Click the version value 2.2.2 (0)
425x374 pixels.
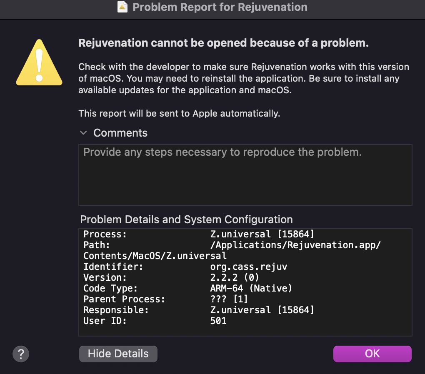(x=235, y=277)
